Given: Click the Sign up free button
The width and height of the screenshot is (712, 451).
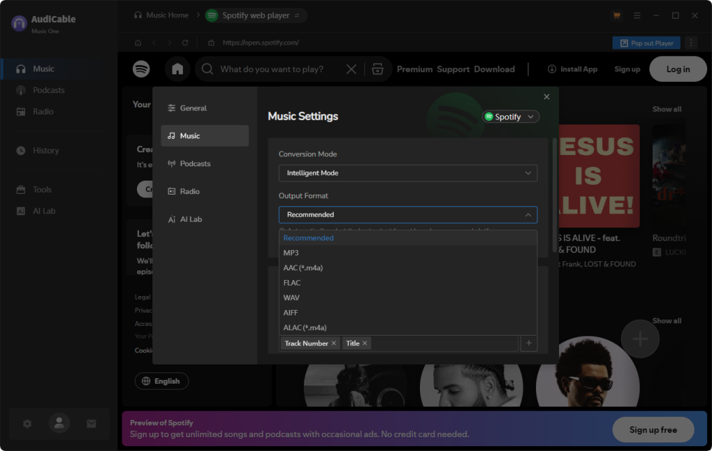Looking at the screenshot, I should pos(653,429).
